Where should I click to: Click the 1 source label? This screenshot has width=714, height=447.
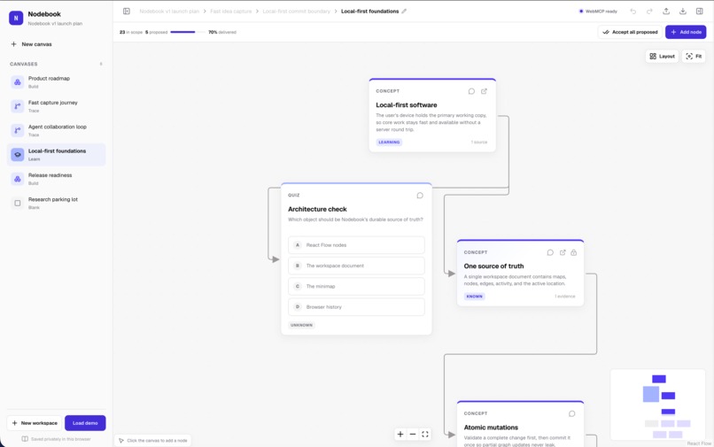coord(478,142)
